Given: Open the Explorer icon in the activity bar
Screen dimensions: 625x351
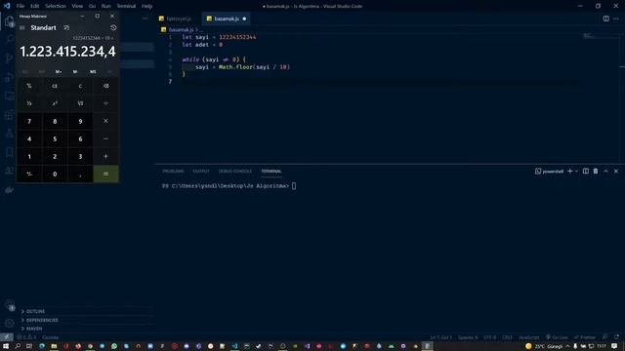Looking at the screenshot, I should [x=9, y=21].
